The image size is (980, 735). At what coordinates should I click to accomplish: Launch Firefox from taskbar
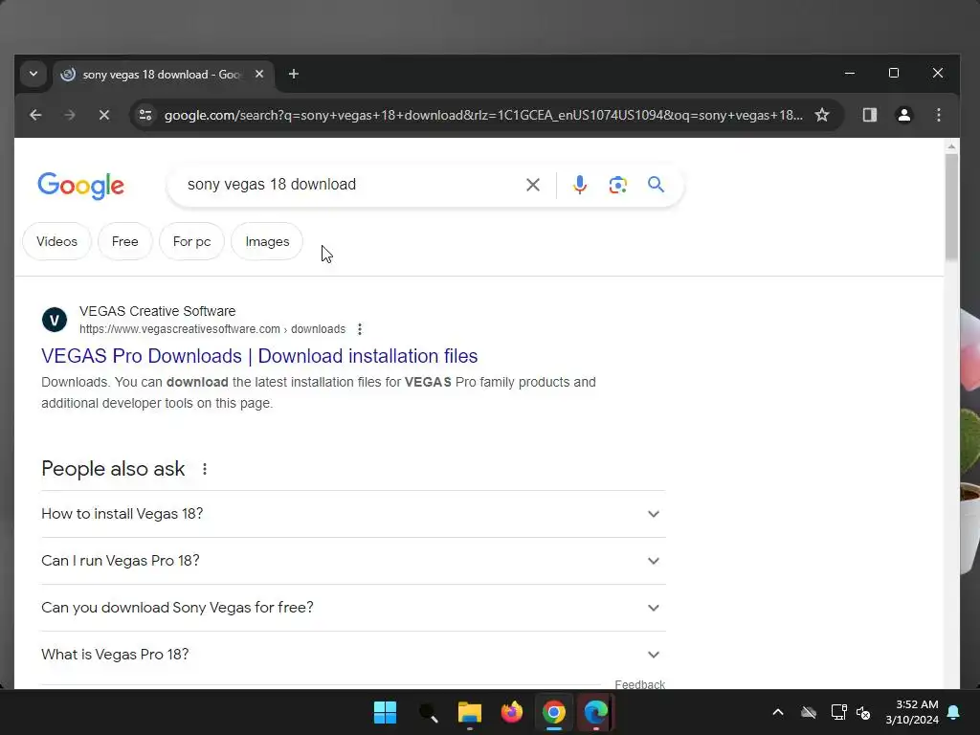coord(512,712)
